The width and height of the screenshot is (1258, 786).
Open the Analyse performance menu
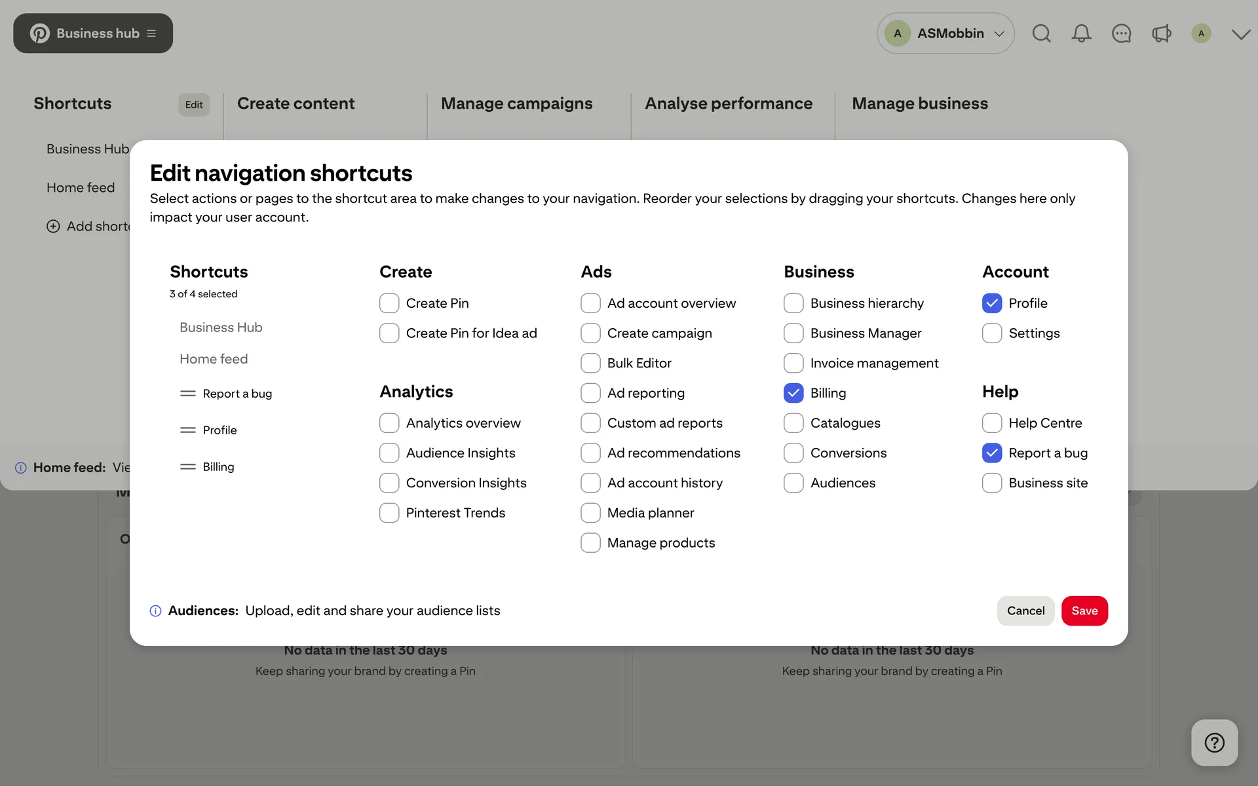tap(728, 103)
